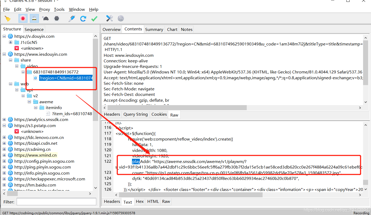
Task: Open the Edit menu
Action: (x=18, y=9)
